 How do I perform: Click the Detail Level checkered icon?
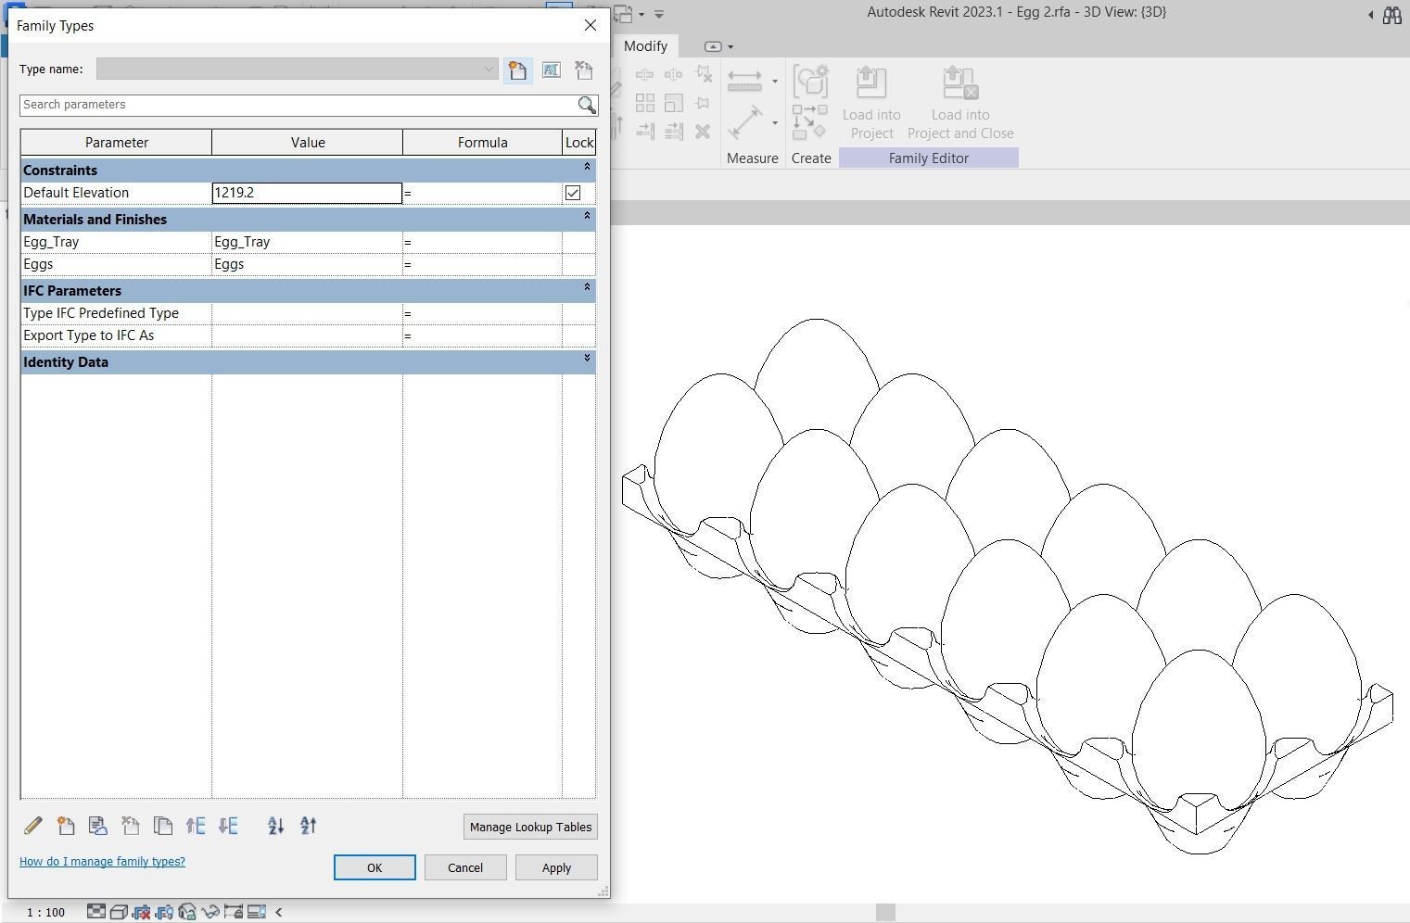96,912
